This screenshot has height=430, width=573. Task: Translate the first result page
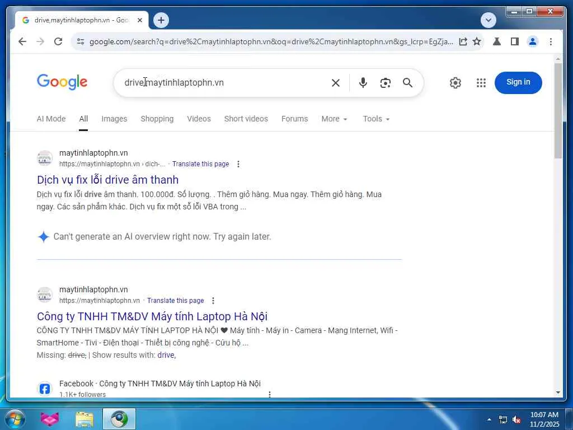[201, 164]
